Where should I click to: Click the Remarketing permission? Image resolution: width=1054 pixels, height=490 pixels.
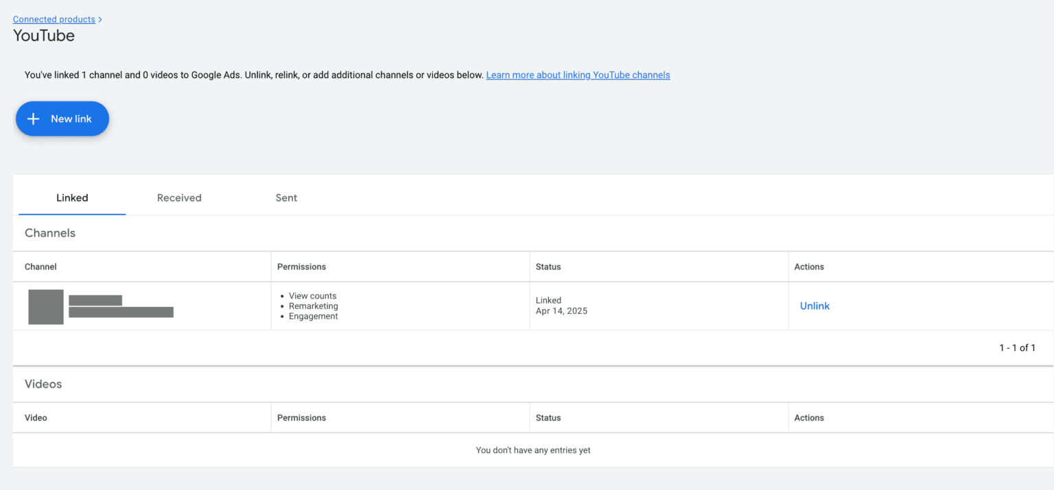point(314,306)
